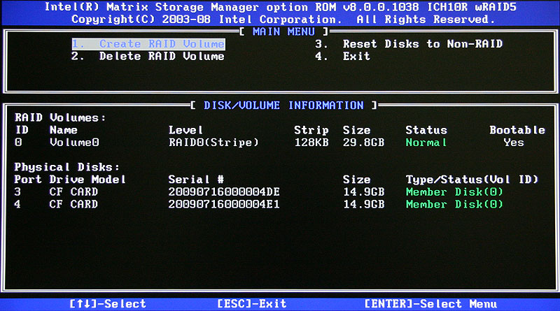The height and width of the screenshot is (311, 560).
Task: Click the Type/Status(Vol ID) column header
Action: click(472, 180)
